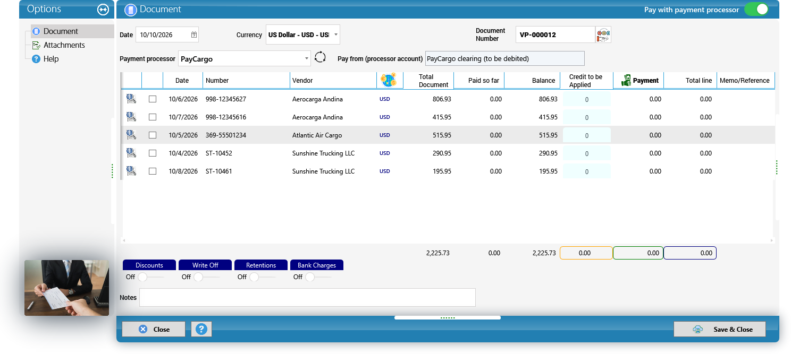
Task: Click the check payment thumbnail image
Action: pos(66,288)
